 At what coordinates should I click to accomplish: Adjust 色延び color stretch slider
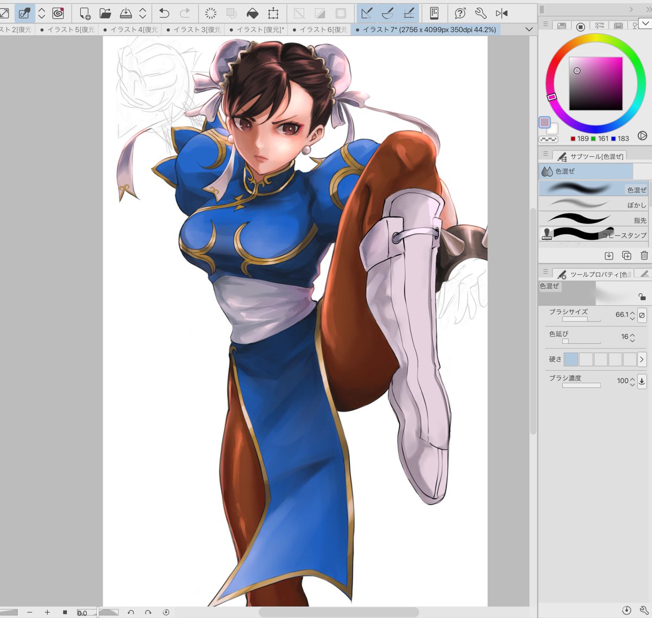coord(581,342)
